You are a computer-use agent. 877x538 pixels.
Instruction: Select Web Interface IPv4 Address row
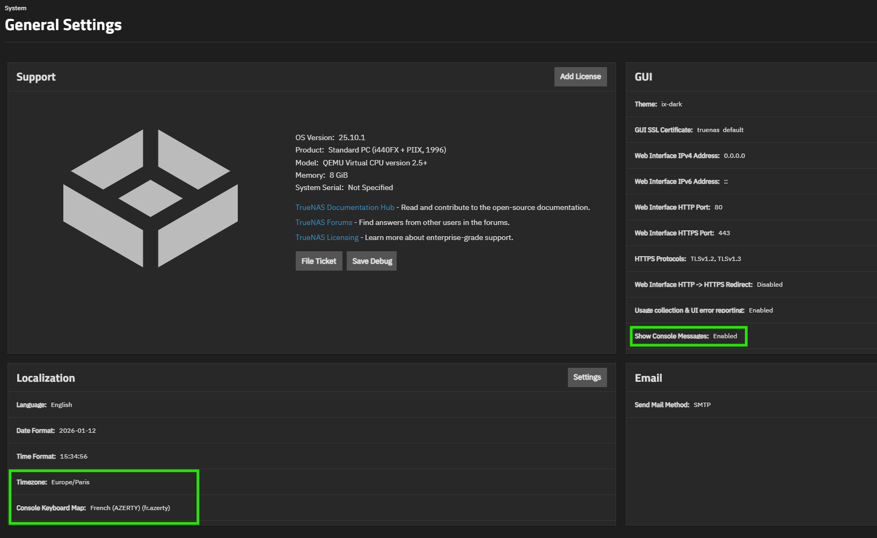pos(689,156)
